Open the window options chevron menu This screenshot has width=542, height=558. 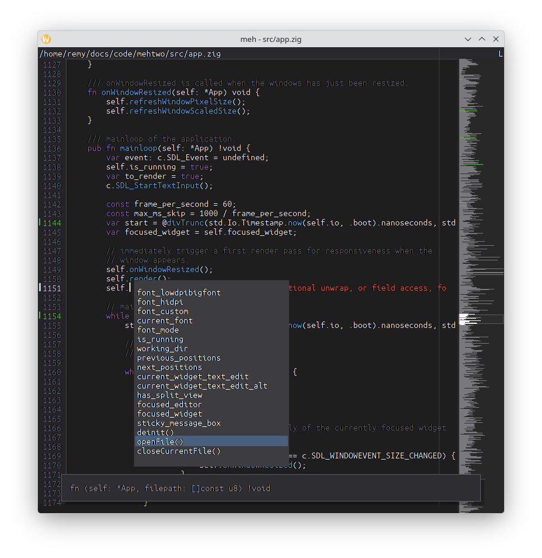click(x=468, y=39)
